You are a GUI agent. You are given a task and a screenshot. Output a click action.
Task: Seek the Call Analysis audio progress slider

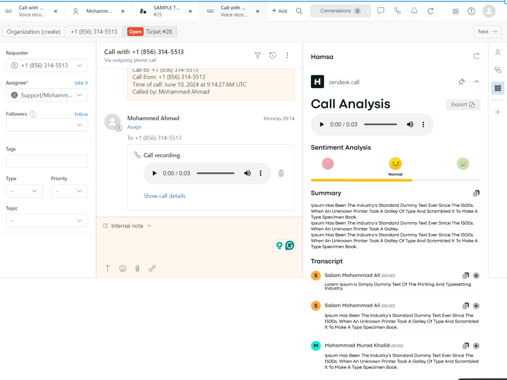380,124
